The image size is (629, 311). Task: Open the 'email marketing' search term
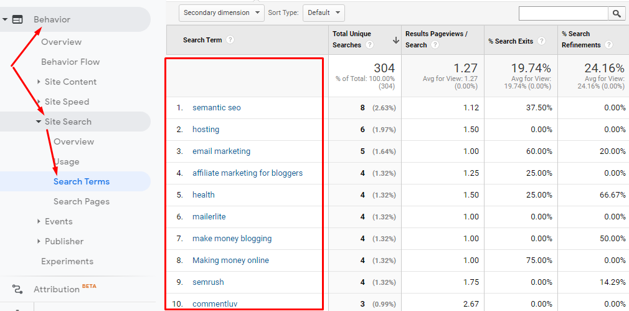[x=222, y=151]
